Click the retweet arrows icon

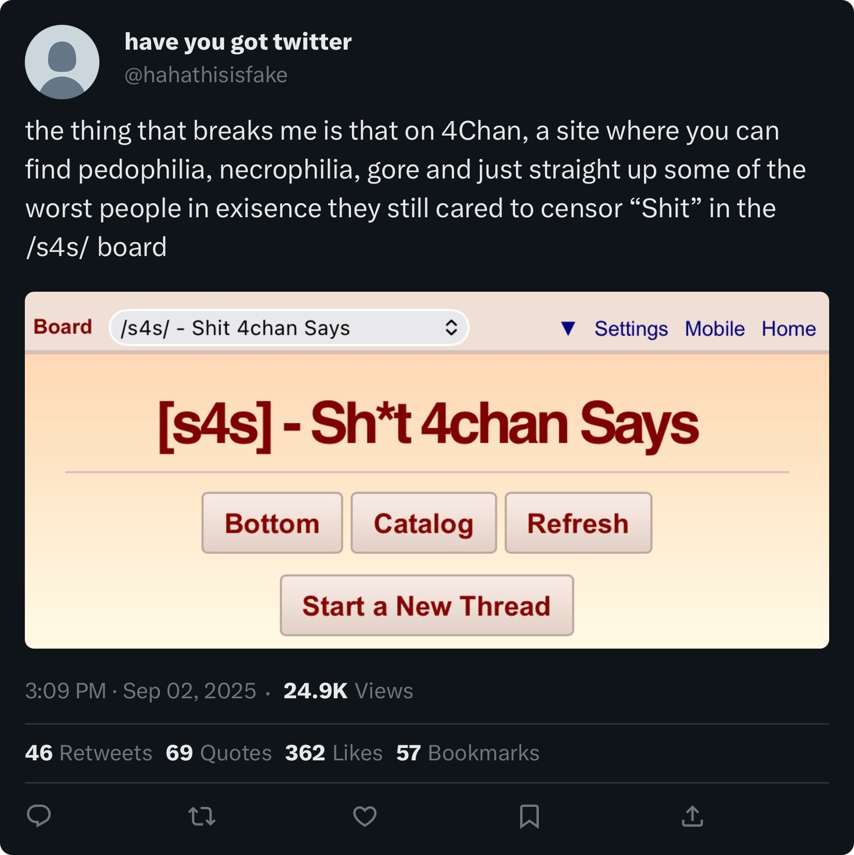tap(202, 816)
